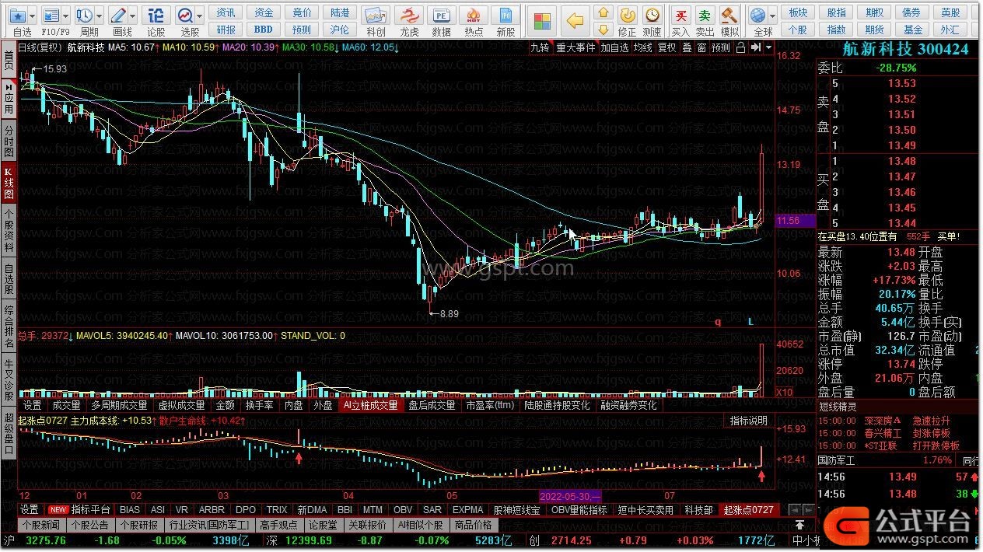The height and width of the screenshot is (552, 983).
Task: Click the 设置 settings label beside 成交量
Action: pos(32,405)
